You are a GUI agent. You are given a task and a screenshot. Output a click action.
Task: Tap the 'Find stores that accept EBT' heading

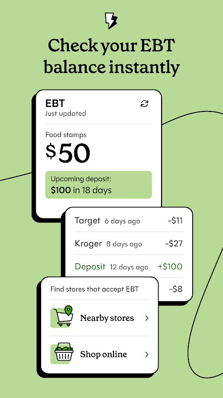click(95, 289)
